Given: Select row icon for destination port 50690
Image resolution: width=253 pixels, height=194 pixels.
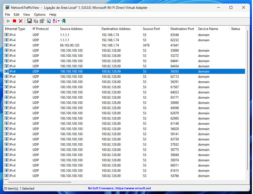Looking at the screenshot, I should (x=7, y=102).
